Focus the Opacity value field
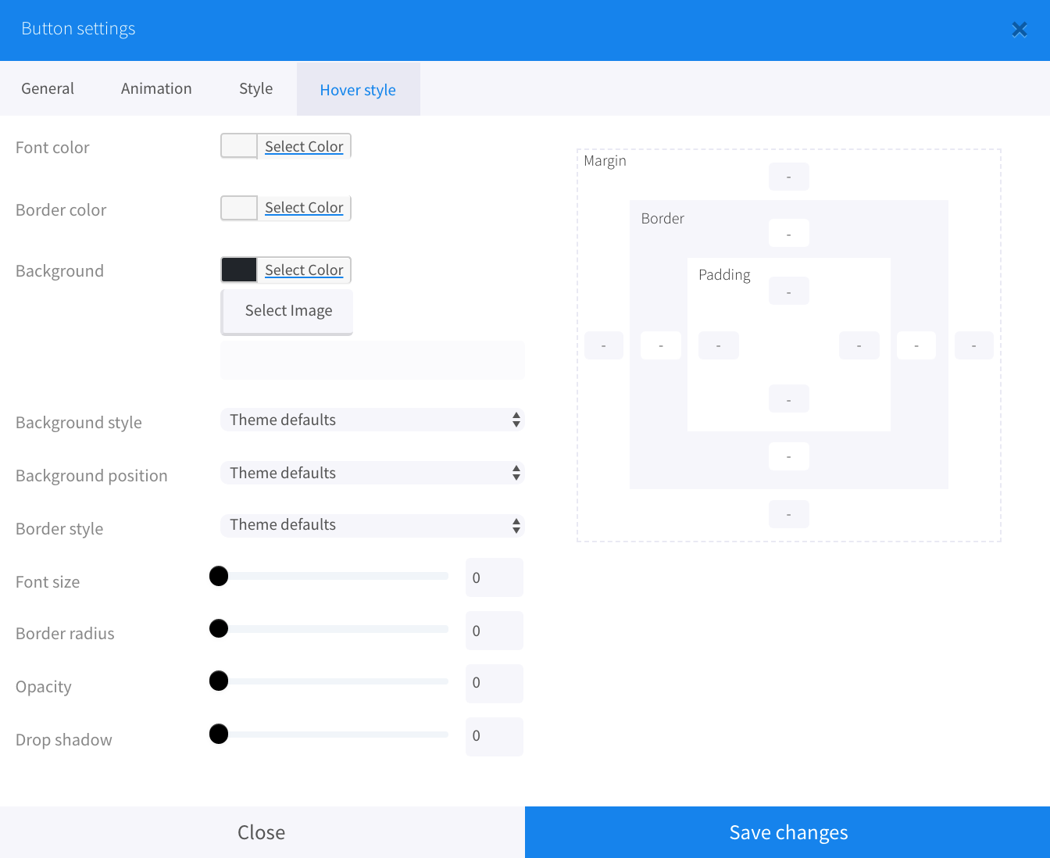 pos(495,683)
